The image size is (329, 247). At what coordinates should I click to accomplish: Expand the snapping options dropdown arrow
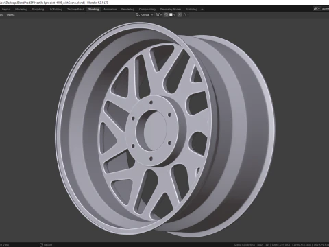click(x=175, y=15)
